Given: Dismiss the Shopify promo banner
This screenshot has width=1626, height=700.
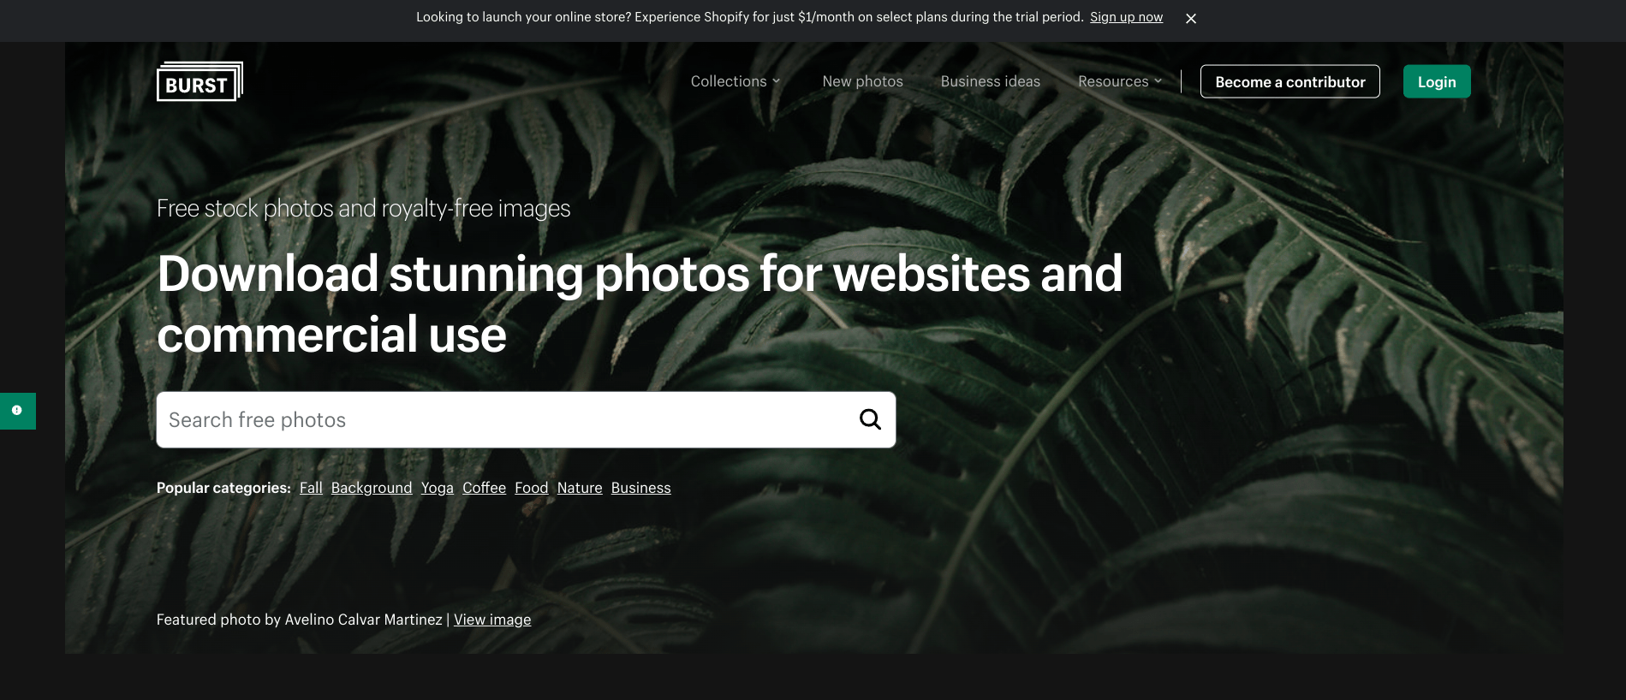Looking at the screenshot, I should pyautogui.click(x=1190, y=18).
